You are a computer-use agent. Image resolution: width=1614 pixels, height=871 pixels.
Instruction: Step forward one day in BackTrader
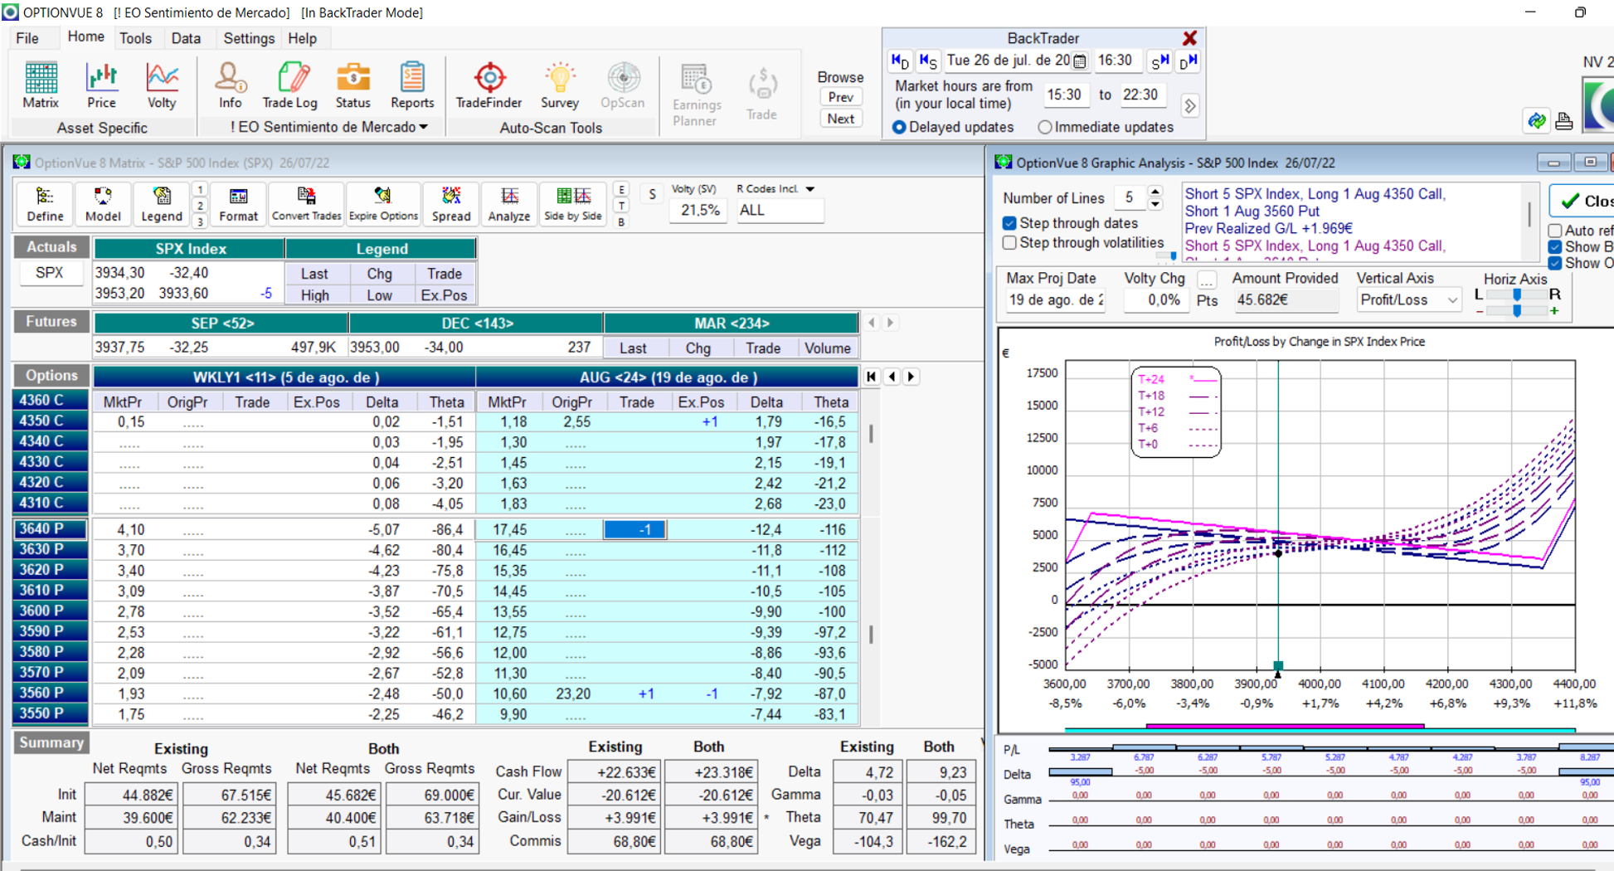tap(1189, 61)
